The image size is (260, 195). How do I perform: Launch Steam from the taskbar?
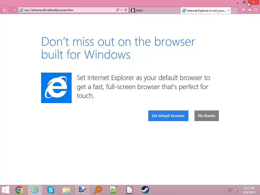point(145,190)
